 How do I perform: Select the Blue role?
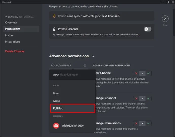pyautogui.click(x=73, y=93)
